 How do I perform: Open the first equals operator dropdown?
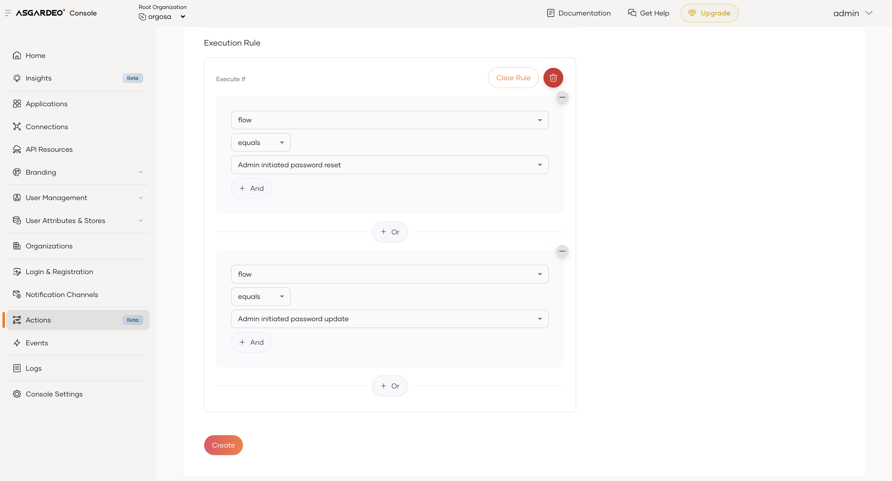click(260, 142)
